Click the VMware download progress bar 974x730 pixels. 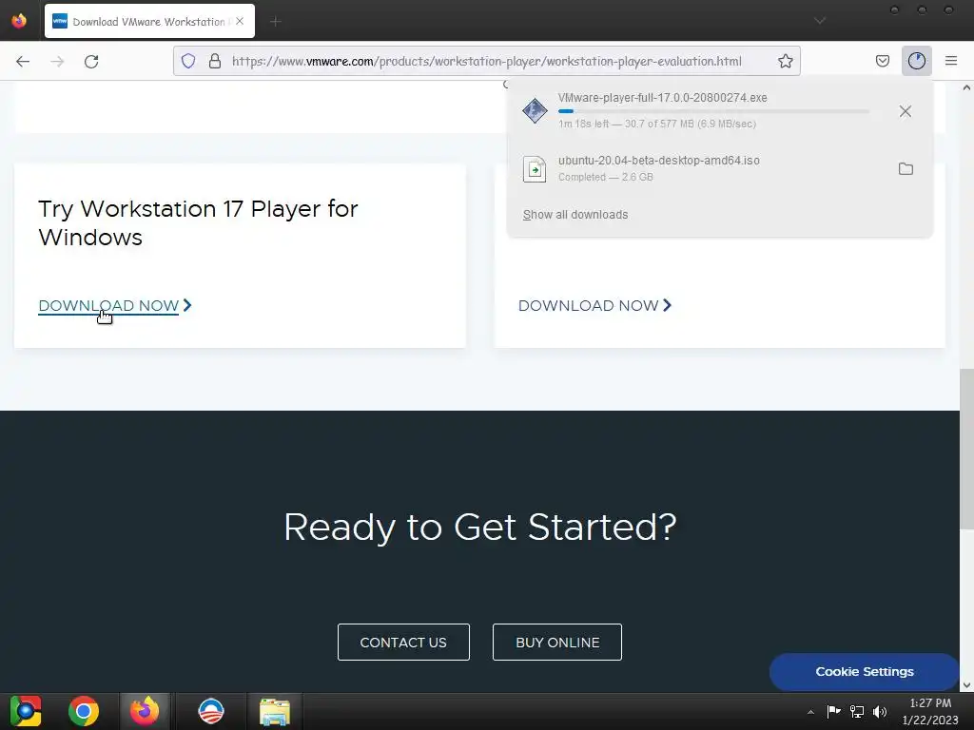point(713,111)
